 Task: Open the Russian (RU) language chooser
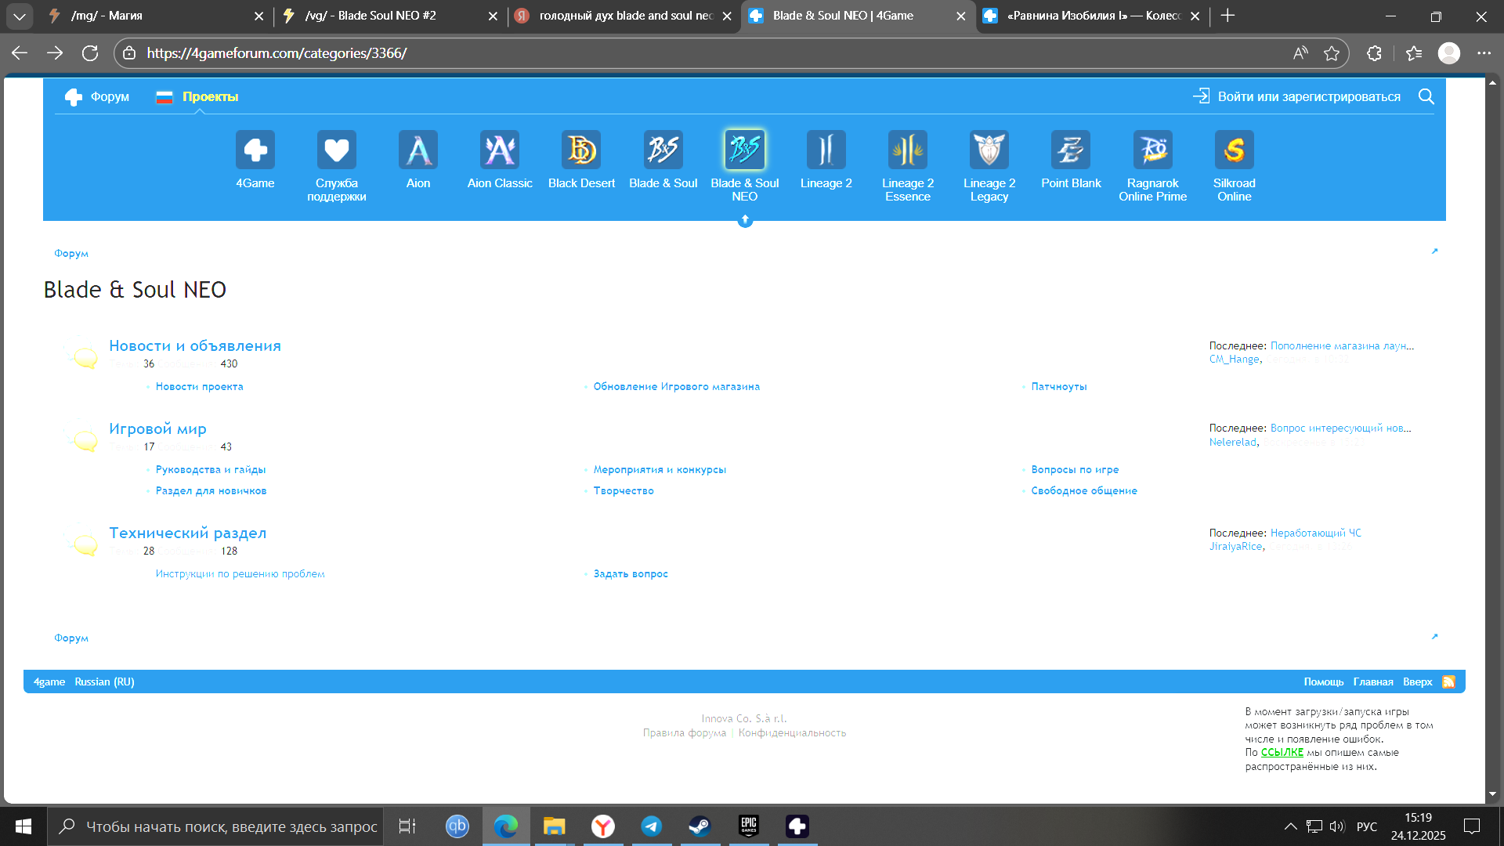pyautogui.click(x=104, y=681)
